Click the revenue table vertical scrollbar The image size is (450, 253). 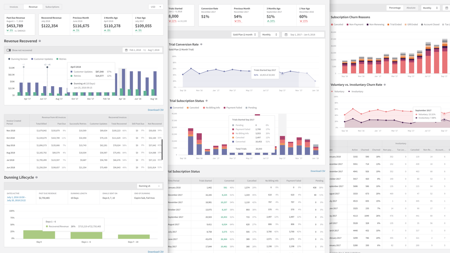(162, 149)
